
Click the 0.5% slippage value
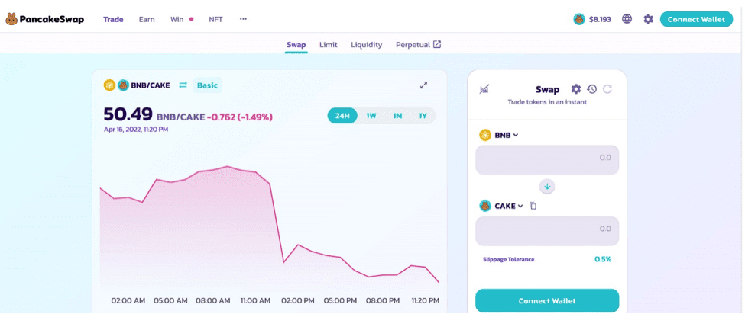603,259
